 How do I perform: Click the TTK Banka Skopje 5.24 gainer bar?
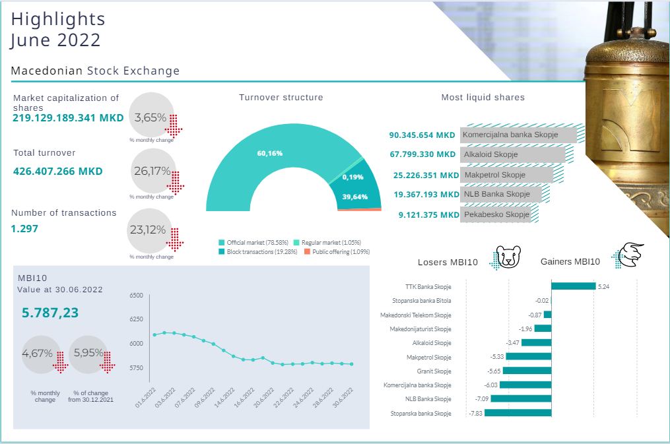tap(573, 286)
